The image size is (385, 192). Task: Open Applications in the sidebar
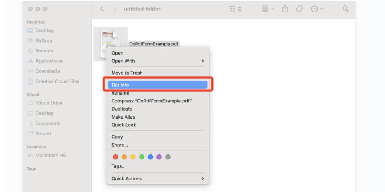48,61
